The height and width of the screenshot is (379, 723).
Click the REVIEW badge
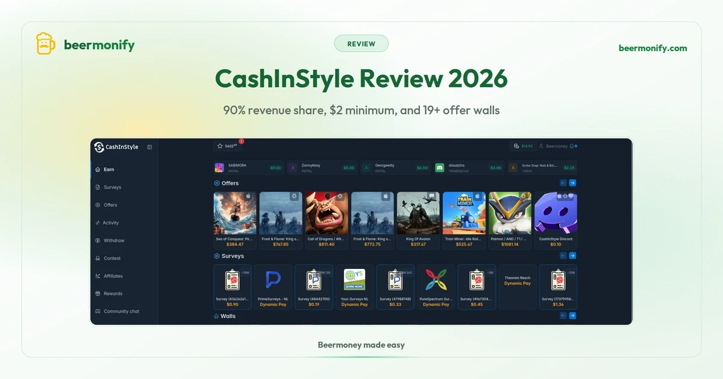pos(361,43)
